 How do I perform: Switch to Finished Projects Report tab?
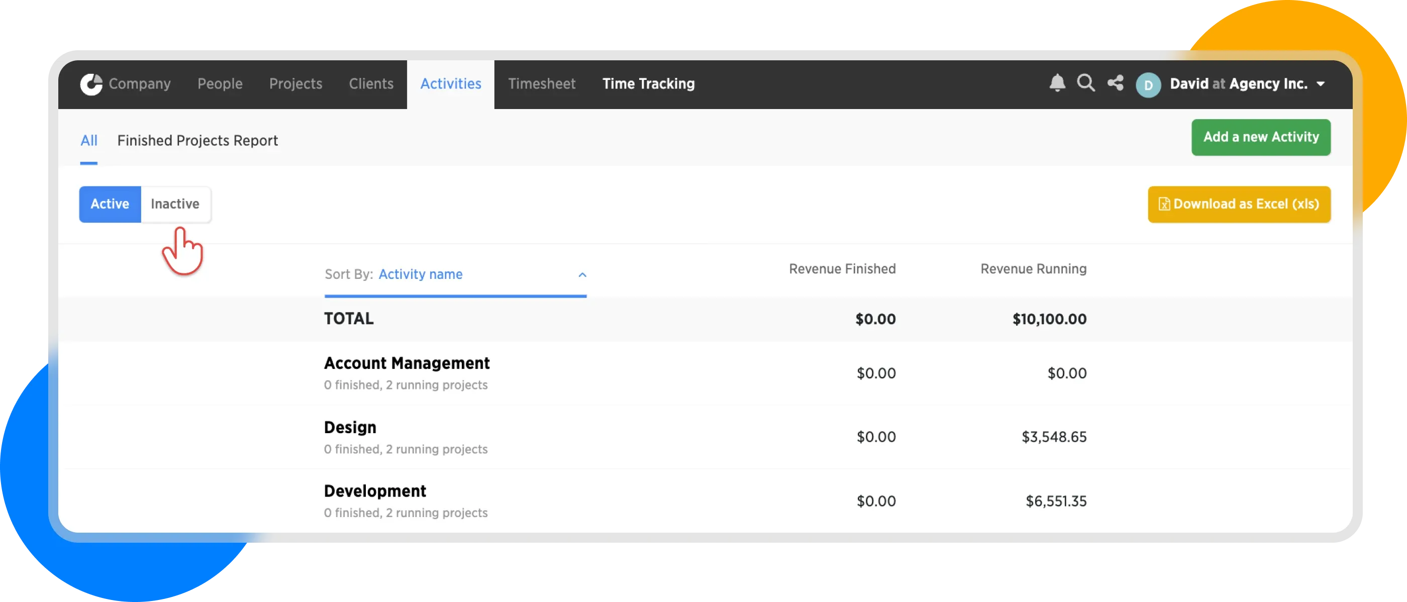(197, 141)
